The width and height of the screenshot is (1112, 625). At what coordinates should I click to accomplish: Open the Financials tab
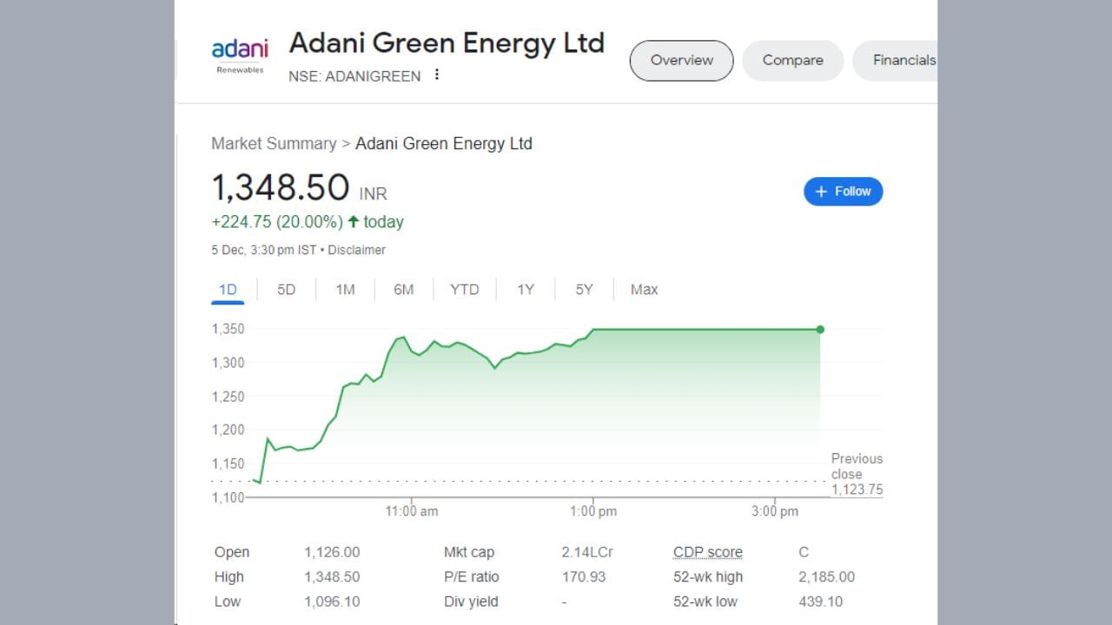coord(903,60)
